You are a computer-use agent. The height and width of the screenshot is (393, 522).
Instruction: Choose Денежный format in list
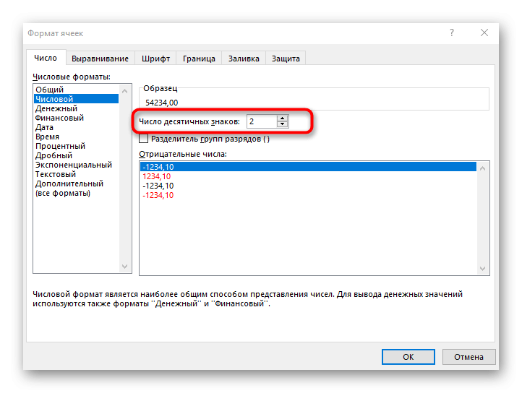click(x=76, y=108)
